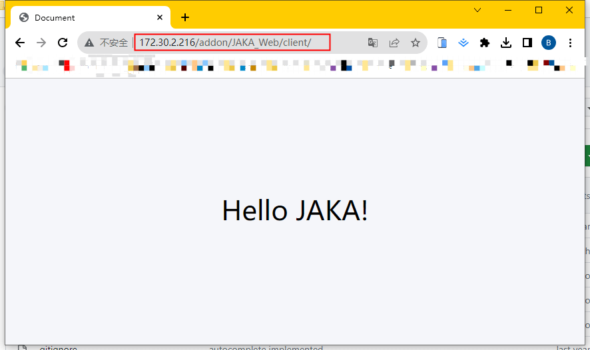Reload the current page

click(x=63, y=43)
